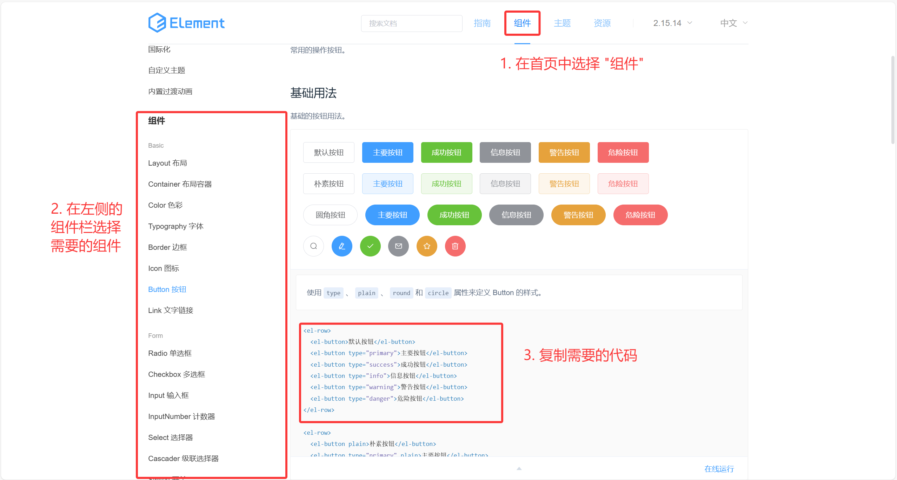Click the round red 危险按钮 button
Image resolution: width=897 pixels, height=480 pixels.
(x=640, y=215)
